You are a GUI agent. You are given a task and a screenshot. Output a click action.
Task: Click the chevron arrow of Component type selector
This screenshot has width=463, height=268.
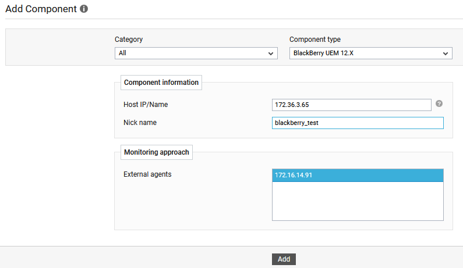tap(446, 53)
